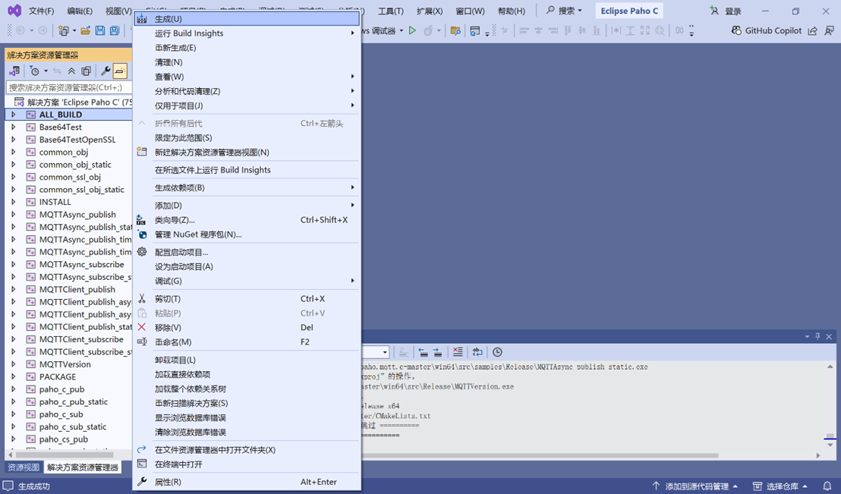
Task: Click the save file toolbar icon
Action: [99, 30]
